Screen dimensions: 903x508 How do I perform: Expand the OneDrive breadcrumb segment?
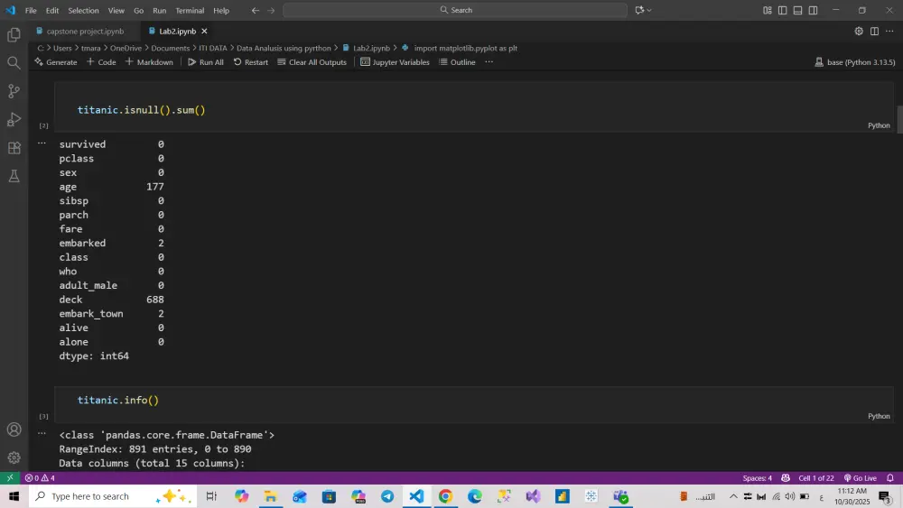coord(126,49)
